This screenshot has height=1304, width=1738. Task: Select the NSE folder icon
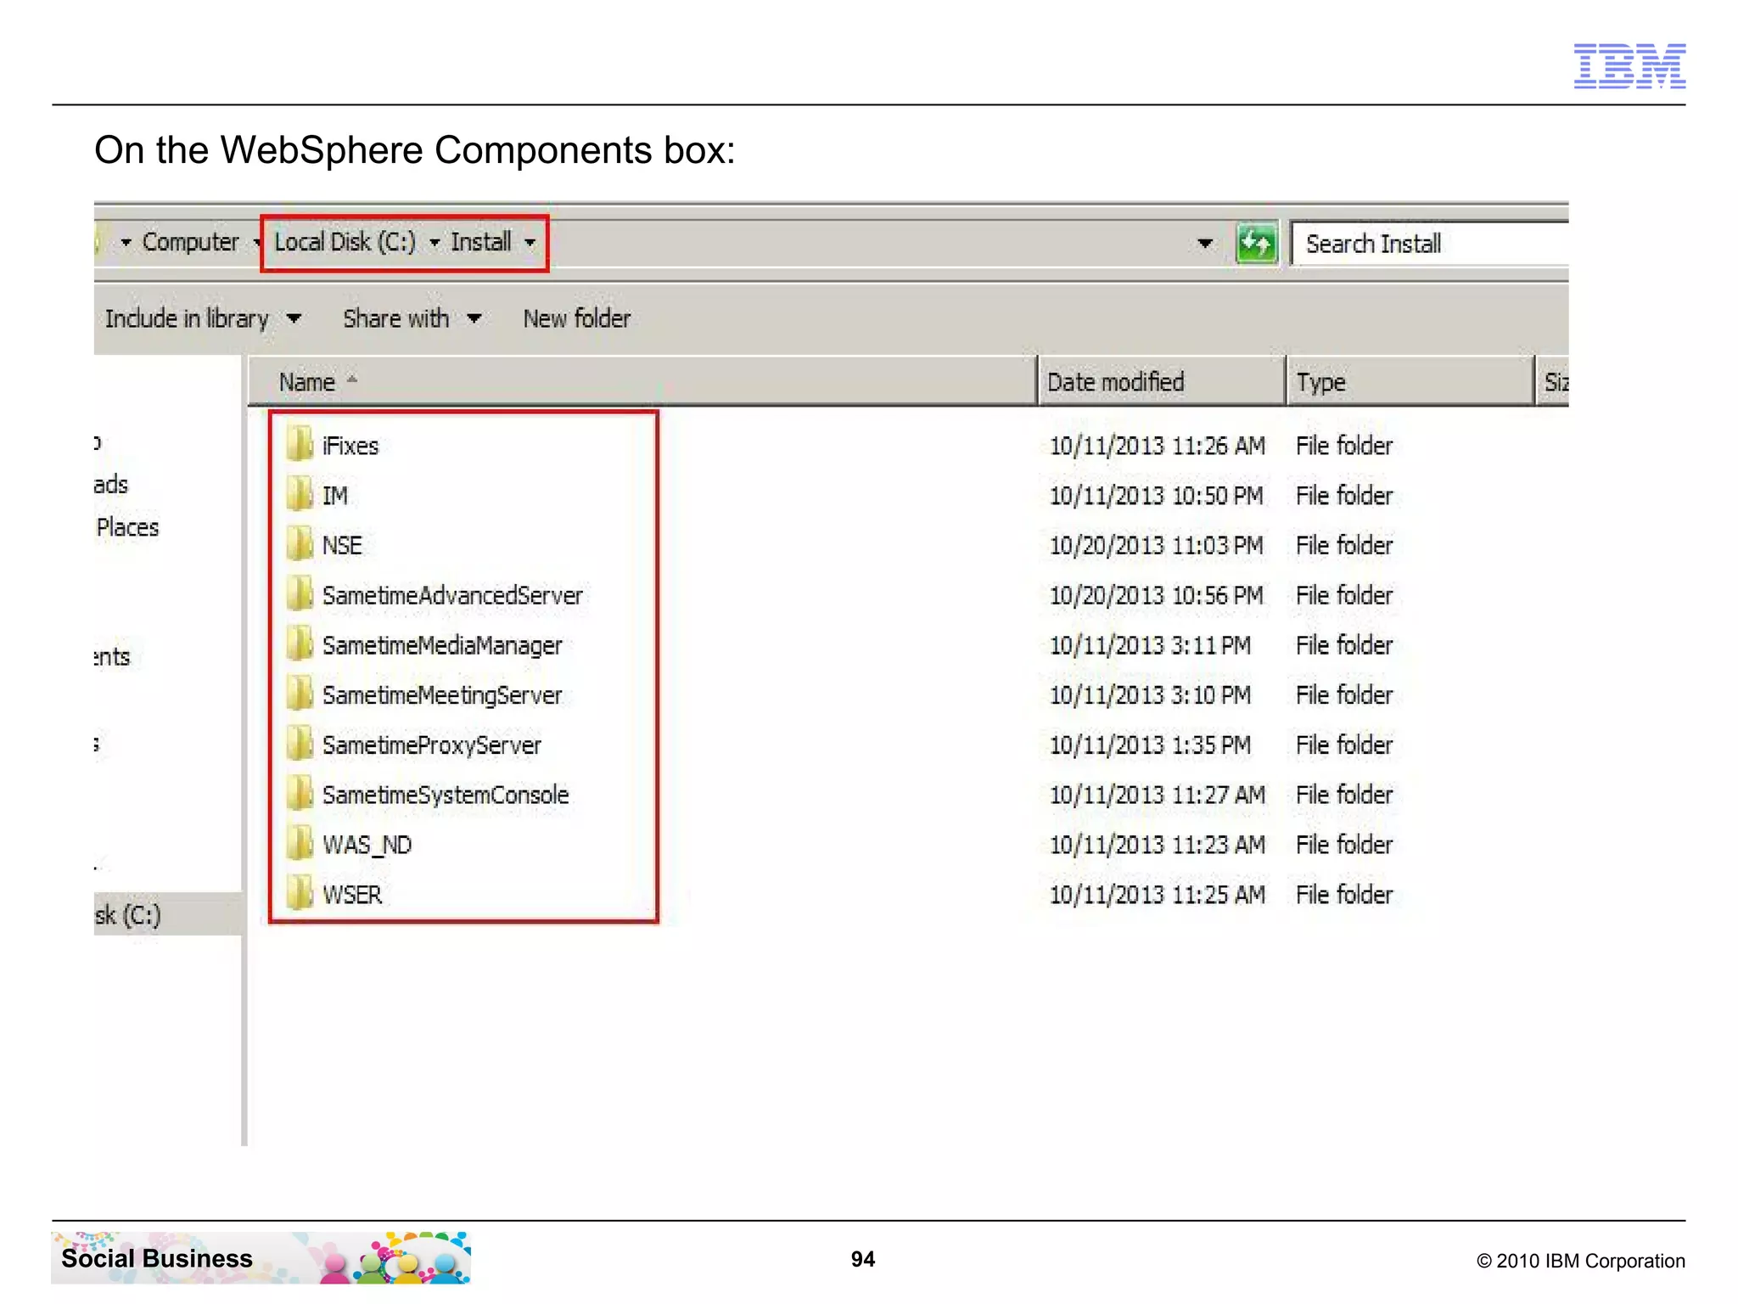300,544
